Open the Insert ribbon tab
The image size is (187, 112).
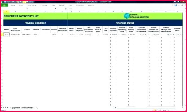pos(21,5)
